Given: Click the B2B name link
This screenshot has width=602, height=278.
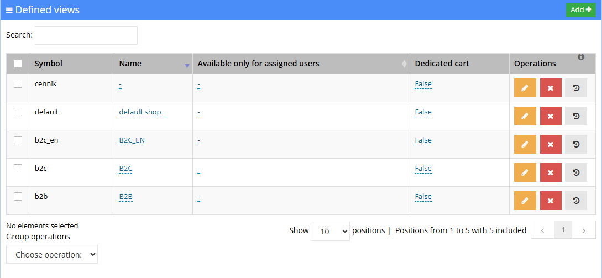Looking at the screenshot, I should [x=125, y=197].
